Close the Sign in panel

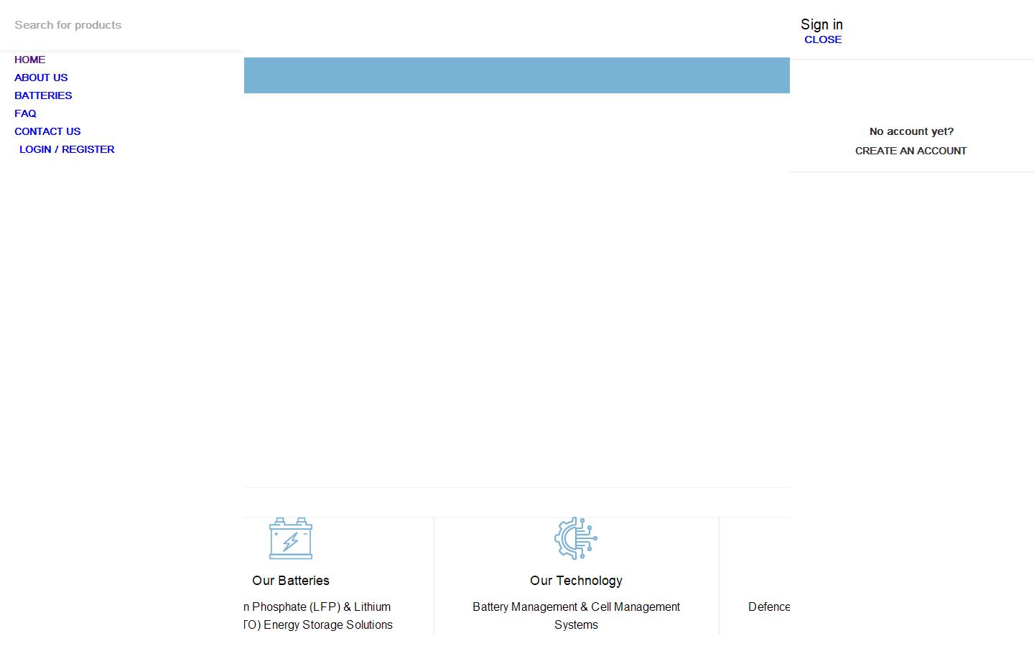[823, 39]
